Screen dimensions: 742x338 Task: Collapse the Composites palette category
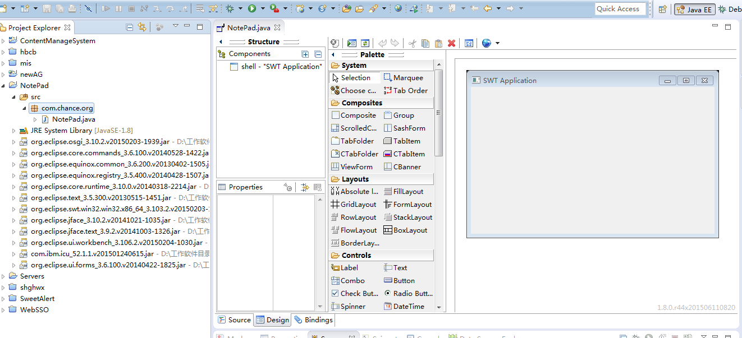pyautogui.click(x=381, y=103)
